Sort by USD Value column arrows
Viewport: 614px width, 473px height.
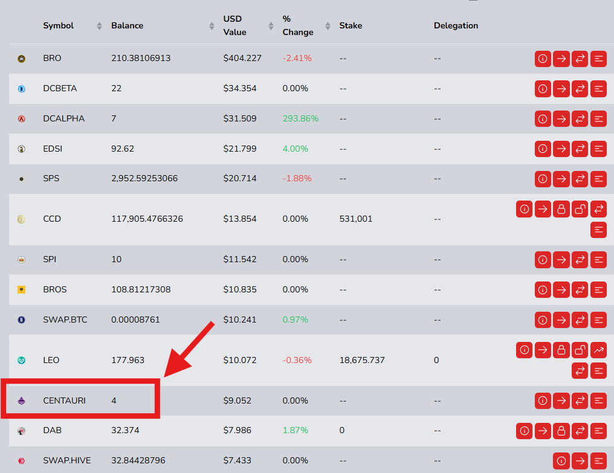pos(271,26)
